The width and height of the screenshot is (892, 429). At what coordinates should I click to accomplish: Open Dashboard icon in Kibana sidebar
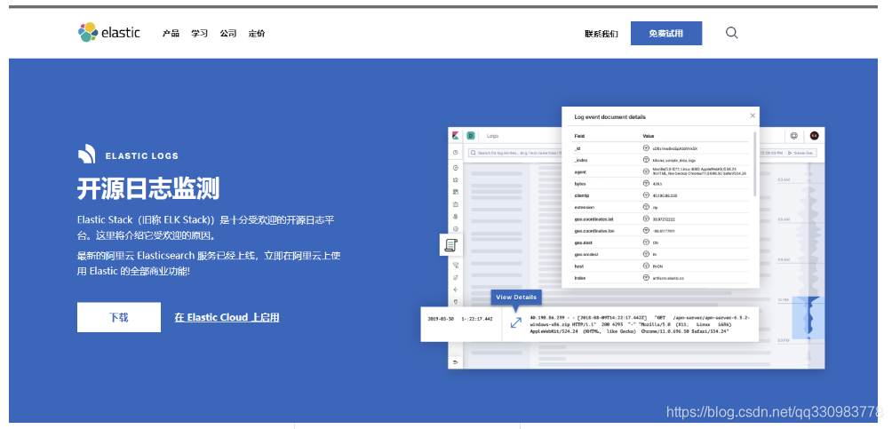(455, 192)
